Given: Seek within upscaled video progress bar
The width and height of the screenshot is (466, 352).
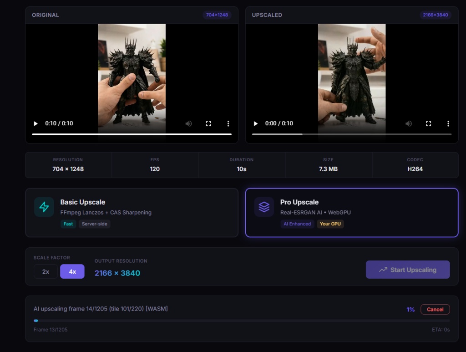Looking at the screenshot, I should 352,134.
